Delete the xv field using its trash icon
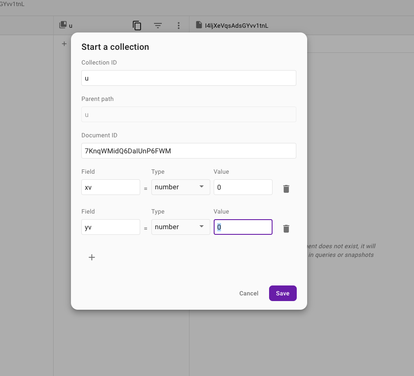The height and width of the screenshot is (376, 414). click(286, 189)
